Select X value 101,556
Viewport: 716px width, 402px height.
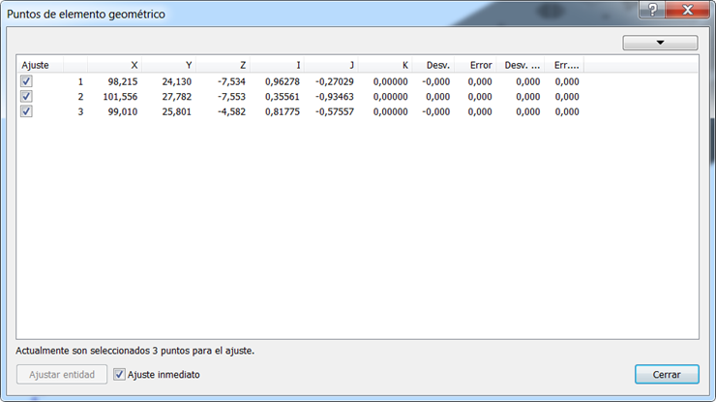point(120,97)
